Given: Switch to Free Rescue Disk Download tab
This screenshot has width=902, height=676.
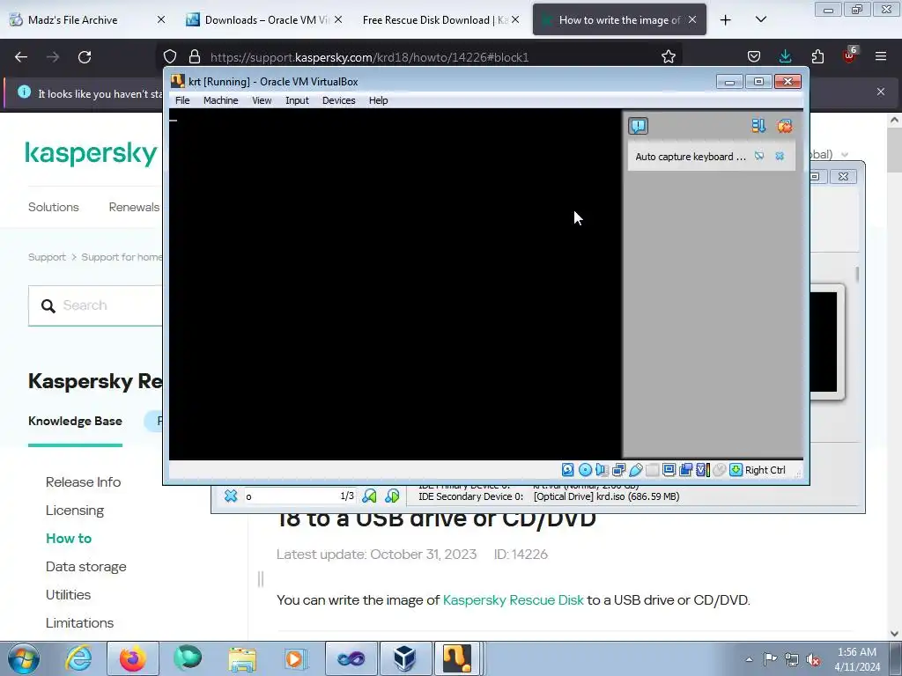Looking at the screenshot, I should coord(440,19).
